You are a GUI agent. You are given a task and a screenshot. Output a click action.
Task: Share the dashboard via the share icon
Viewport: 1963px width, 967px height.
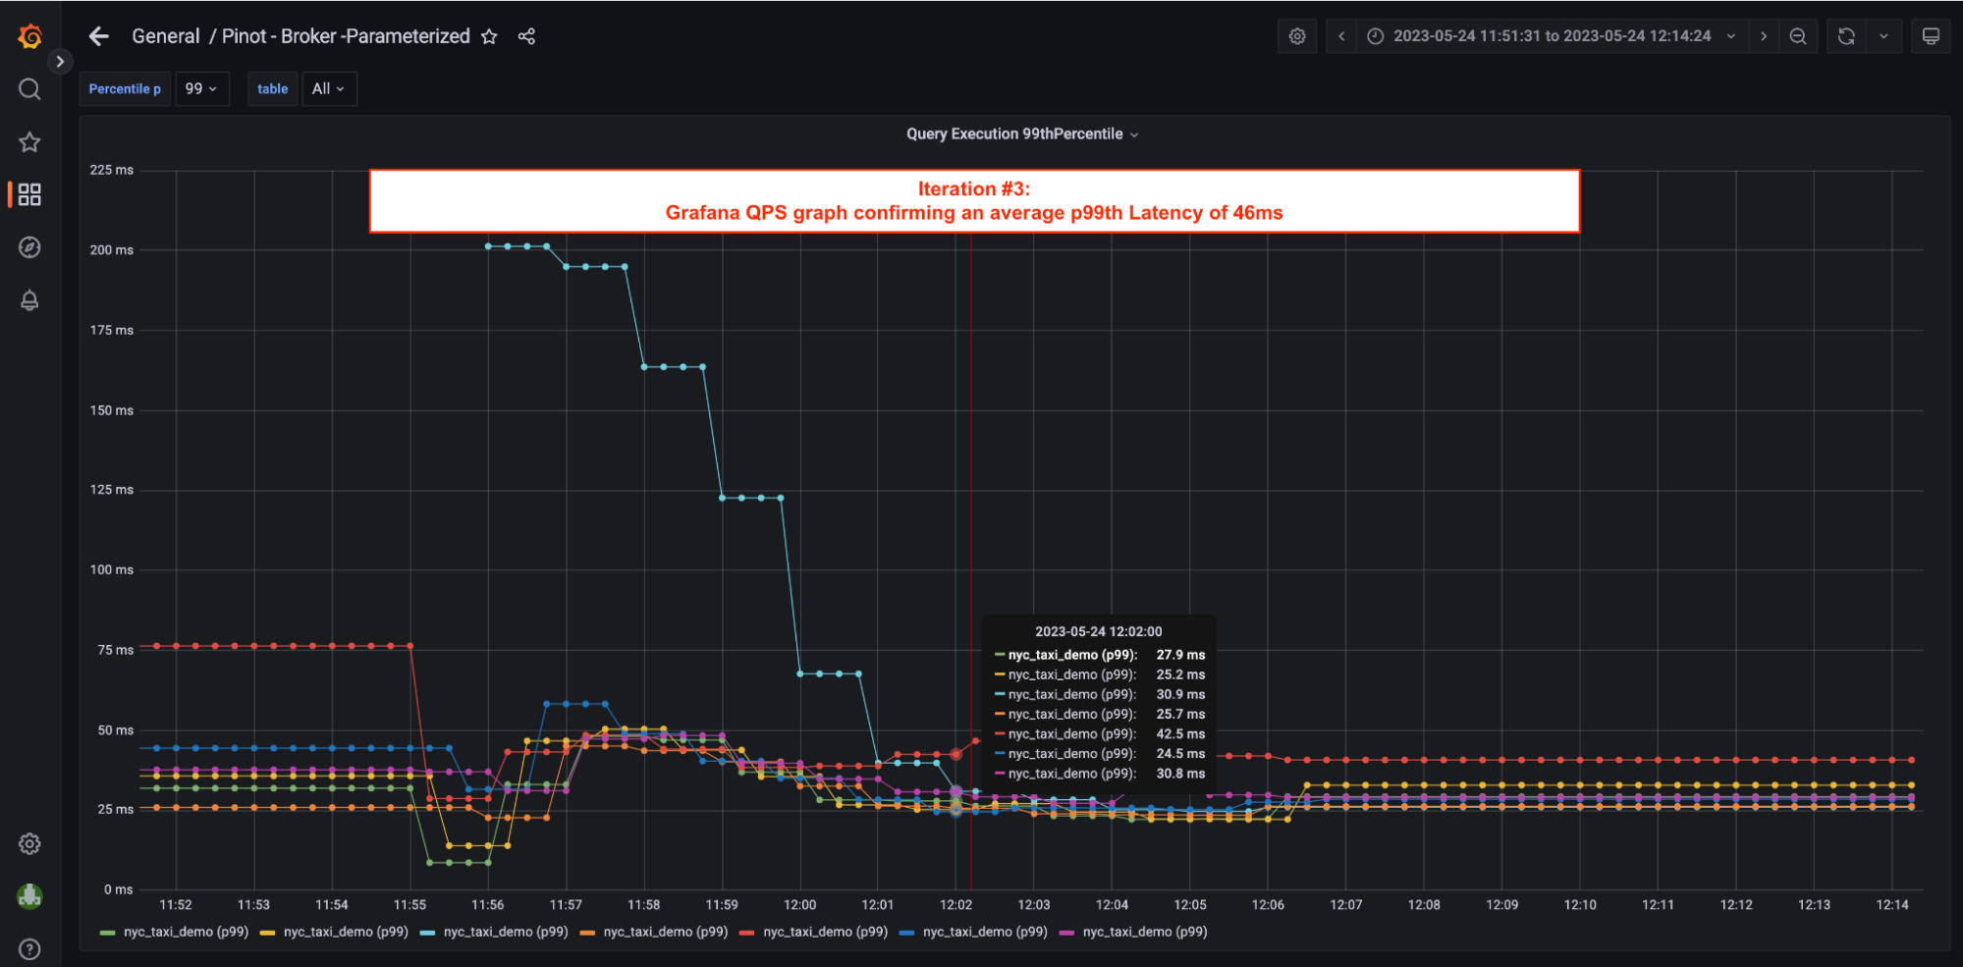526,36
